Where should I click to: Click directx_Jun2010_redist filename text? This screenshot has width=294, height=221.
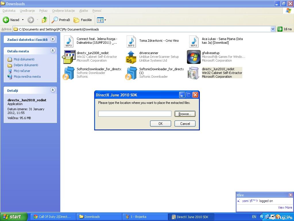pyautogui.click(x=218, y=69)
